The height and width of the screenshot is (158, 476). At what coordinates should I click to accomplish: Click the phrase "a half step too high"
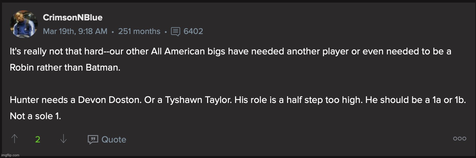[311, 100]
